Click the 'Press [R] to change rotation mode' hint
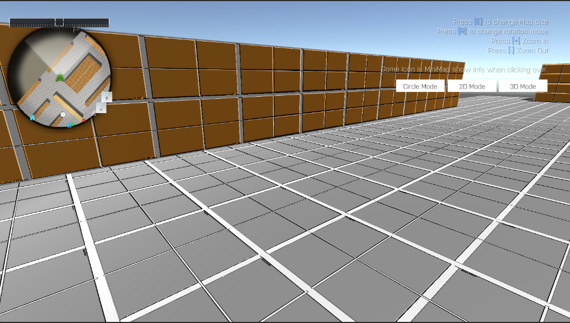The image size is (570, 323). coord(492,31)
